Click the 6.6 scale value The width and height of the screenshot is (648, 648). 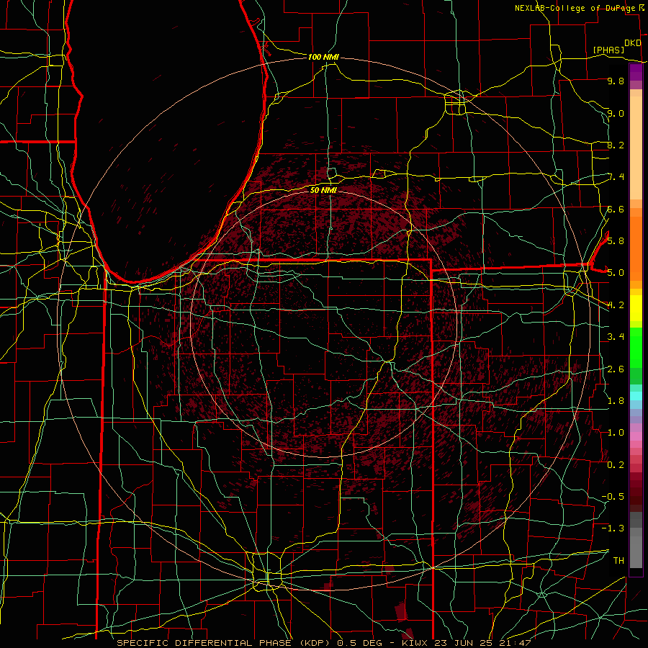coord(616,209)
